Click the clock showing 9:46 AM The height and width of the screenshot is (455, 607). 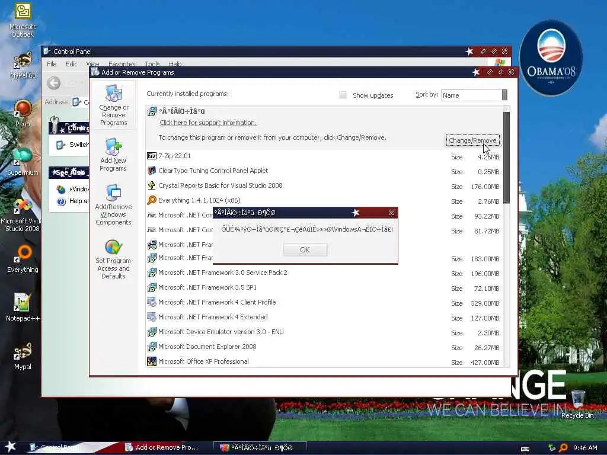tap(585, 448)
